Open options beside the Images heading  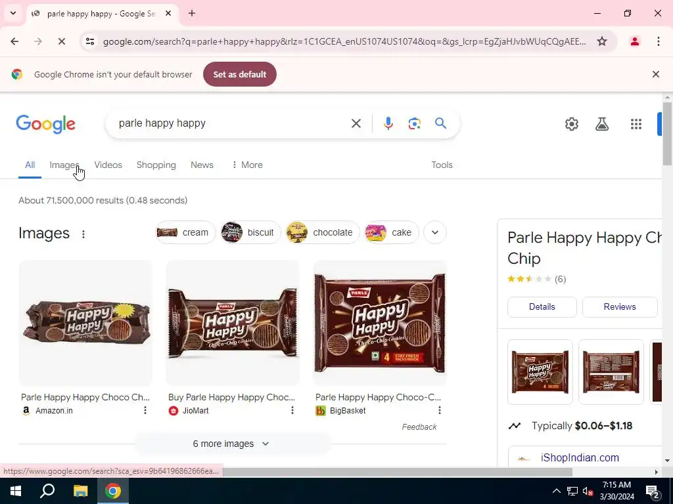[83, 234]
